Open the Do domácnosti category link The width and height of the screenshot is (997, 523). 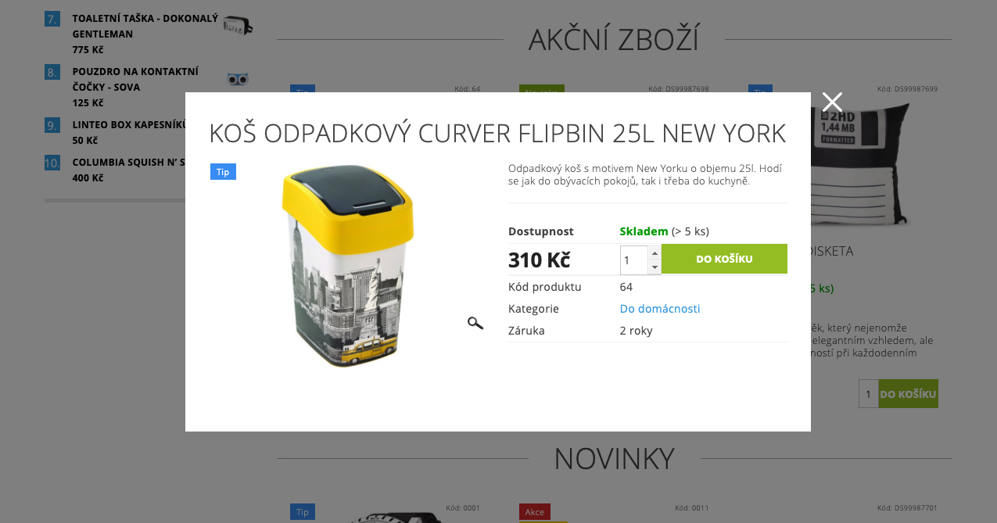pos(660,309)
